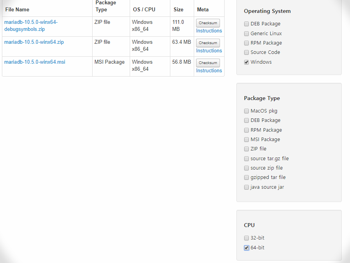Check DEB Package under Package Type

246,120
